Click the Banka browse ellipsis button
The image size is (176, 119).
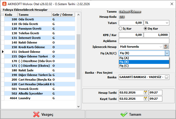[x=166, y=77]
